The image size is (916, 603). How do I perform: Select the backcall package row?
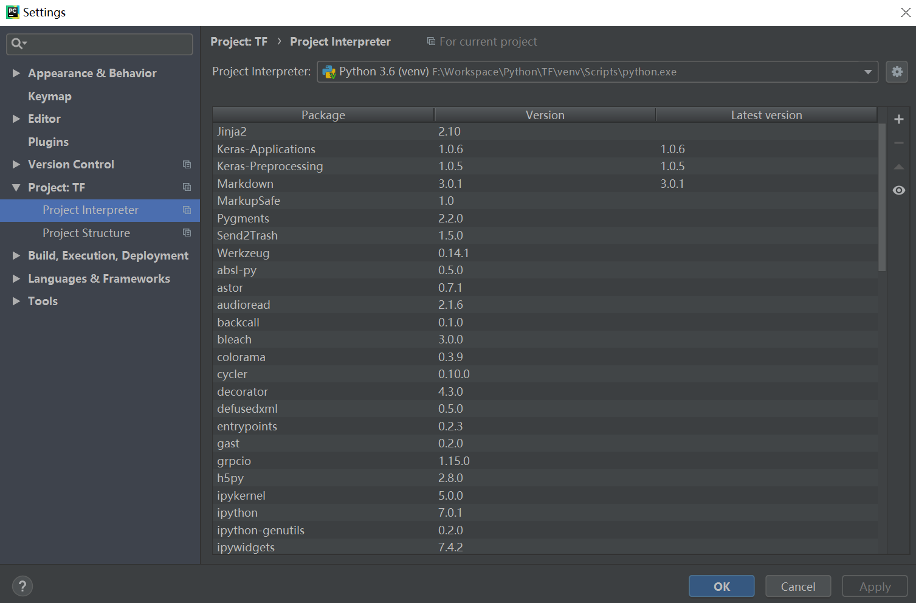545,322
